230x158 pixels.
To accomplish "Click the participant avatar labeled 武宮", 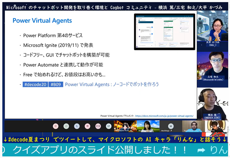I will [98, 126].
